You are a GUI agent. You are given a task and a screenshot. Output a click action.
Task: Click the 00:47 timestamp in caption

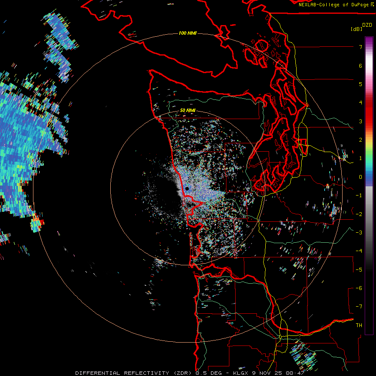click(295, 373)
